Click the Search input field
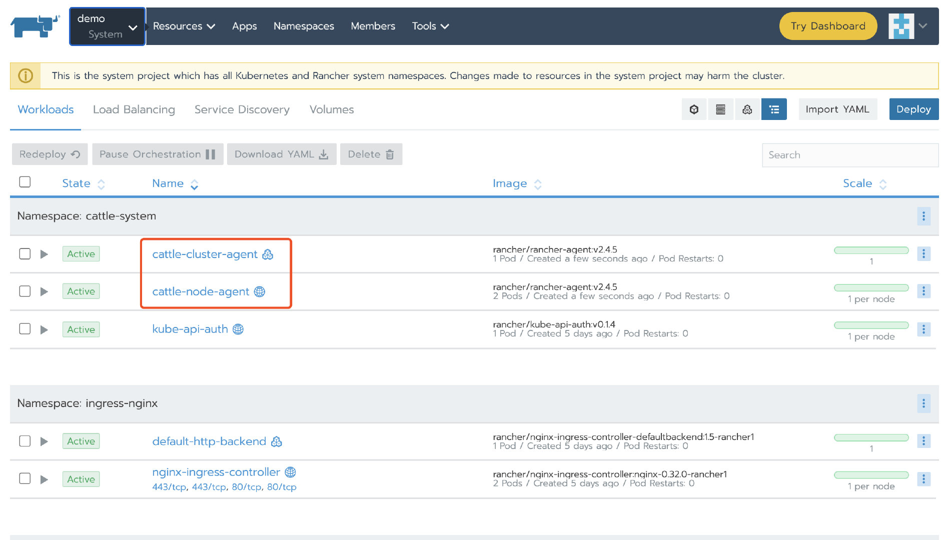 tap(849, 155)
